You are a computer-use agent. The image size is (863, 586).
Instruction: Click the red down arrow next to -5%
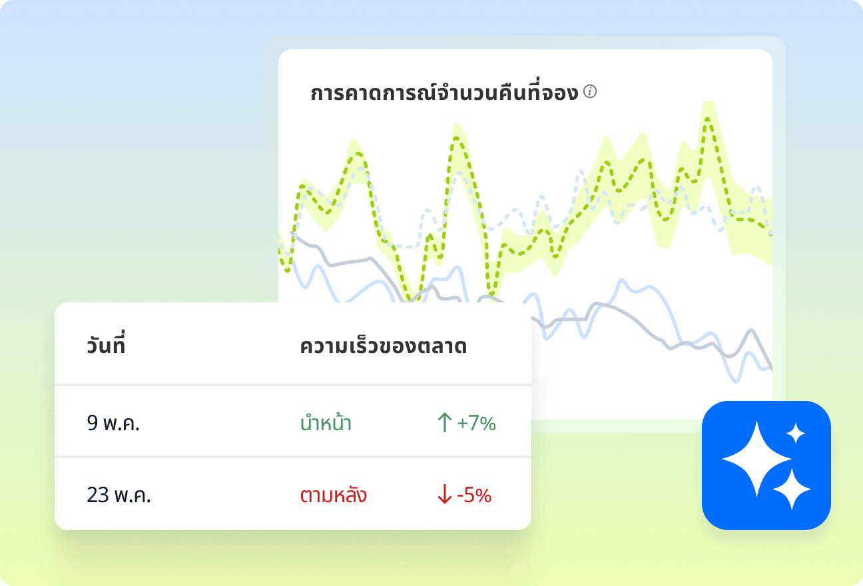444,495
